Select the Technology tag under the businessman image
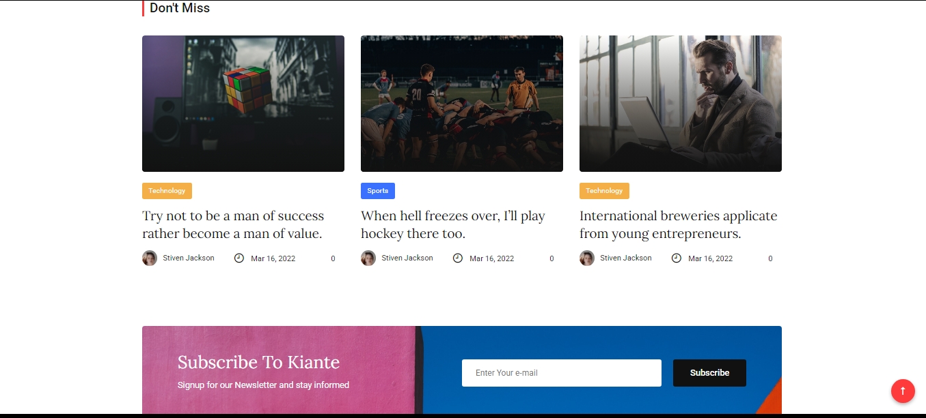The width and height of the screenshot is (926, 418). 604,191
